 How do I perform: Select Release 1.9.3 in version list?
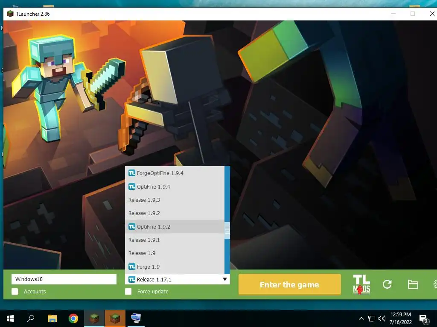point(175,200)
